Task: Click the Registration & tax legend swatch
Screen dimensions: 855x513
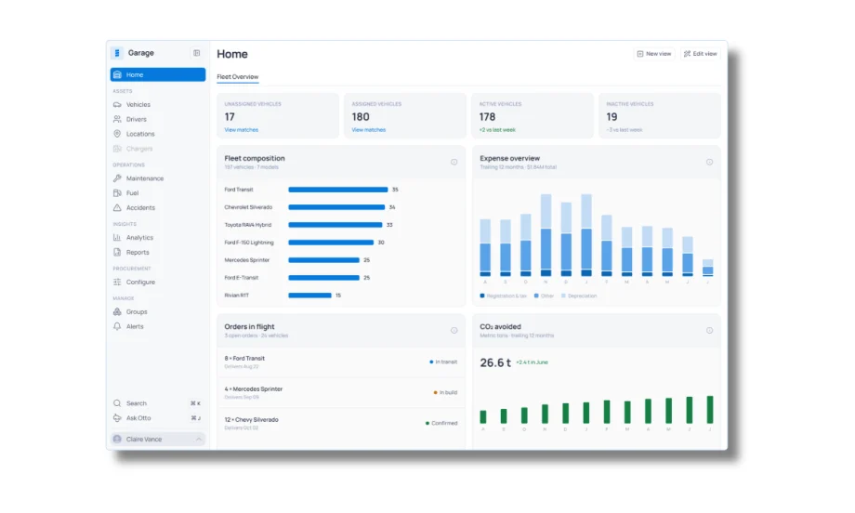Action: point(482,296)
